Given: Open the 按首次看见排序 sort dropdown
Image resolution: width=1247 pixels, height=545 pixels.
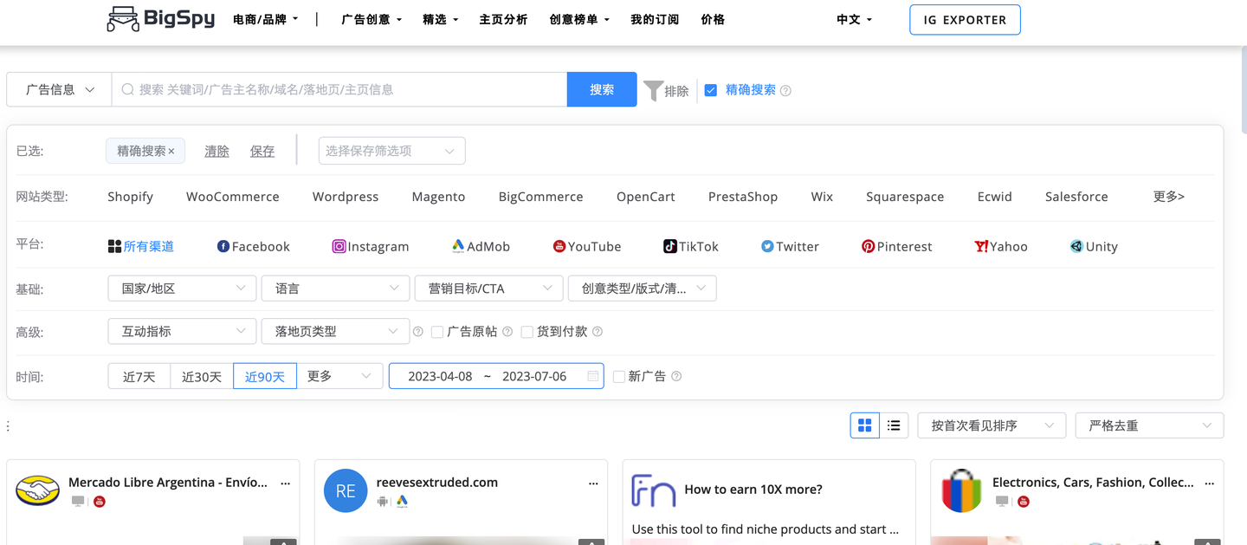Looking at the screenshot, I should [x=992, y=425].
